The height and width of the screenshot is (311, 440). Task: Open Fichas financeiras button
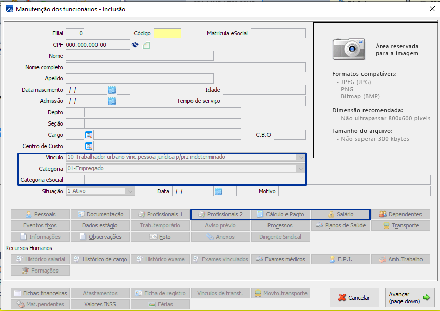pyautogui.click(x=40, y=293)
